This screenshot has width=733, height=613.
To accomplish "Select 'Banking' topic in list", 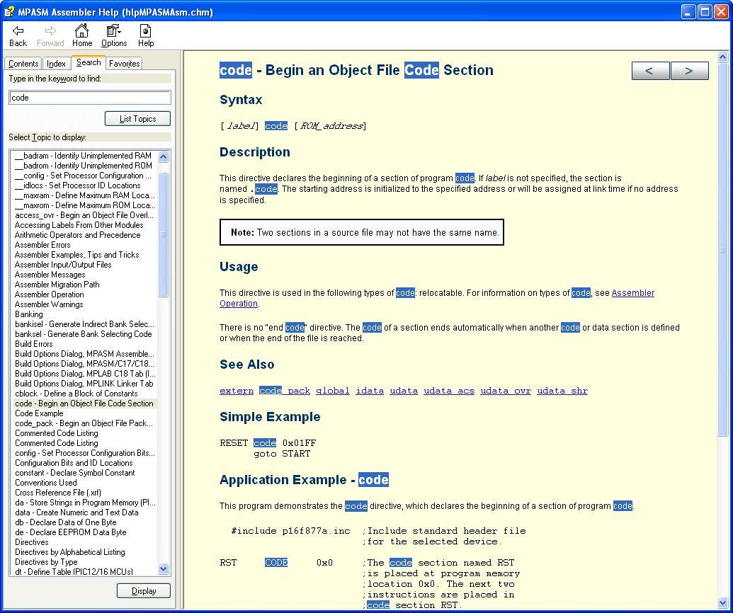I will (28, 314).
